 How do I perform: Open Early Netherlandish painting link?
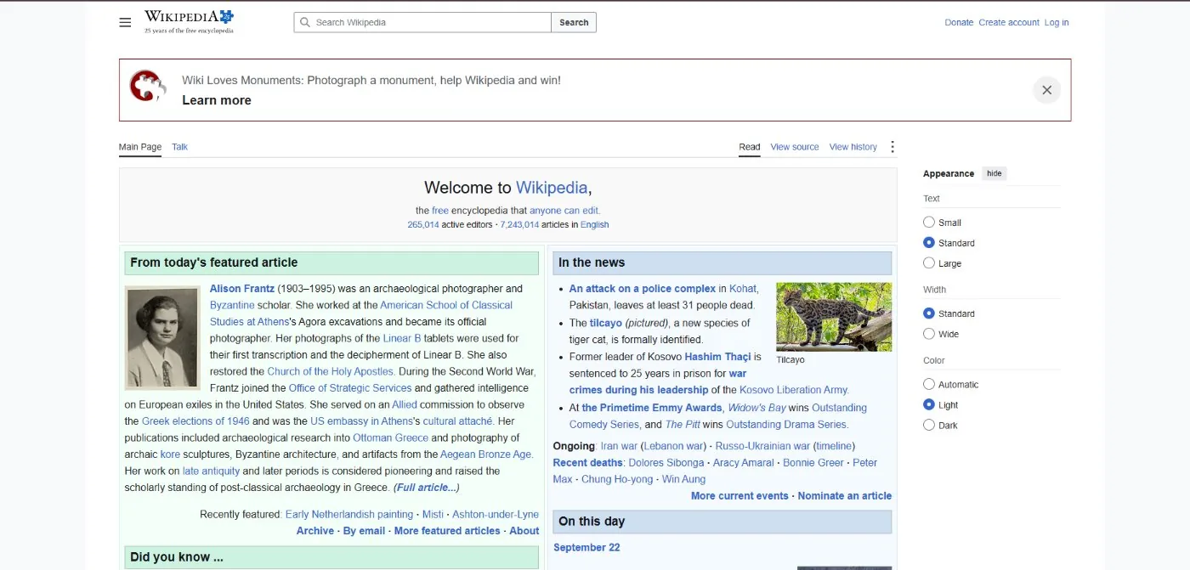[x=349, y=515]
